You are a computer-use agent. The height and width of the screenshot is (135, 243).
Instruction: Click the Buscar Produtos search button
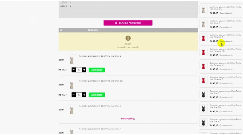(128, 23)
